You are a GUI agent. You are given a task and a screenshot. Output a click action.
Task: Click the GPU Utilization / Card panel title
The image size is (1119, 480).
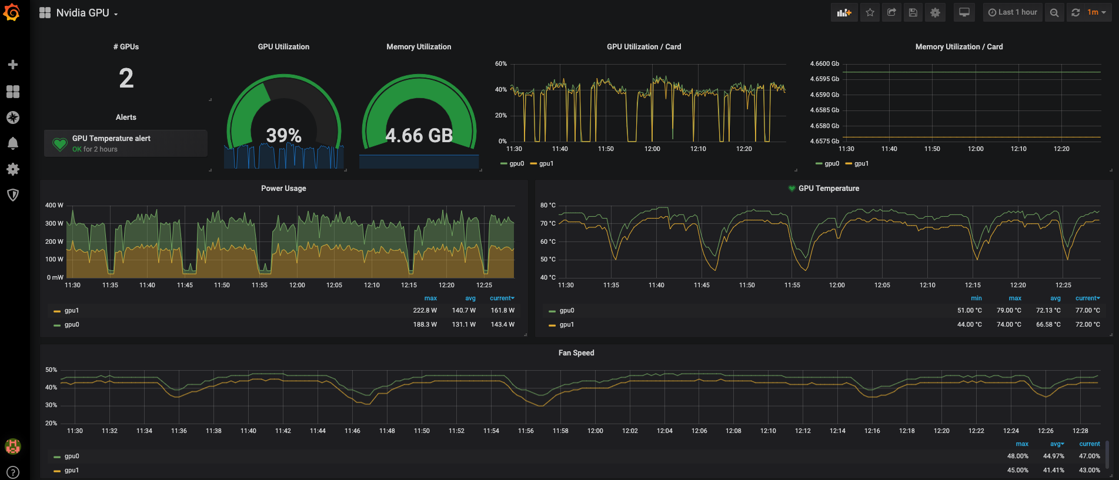pos(644,47)
